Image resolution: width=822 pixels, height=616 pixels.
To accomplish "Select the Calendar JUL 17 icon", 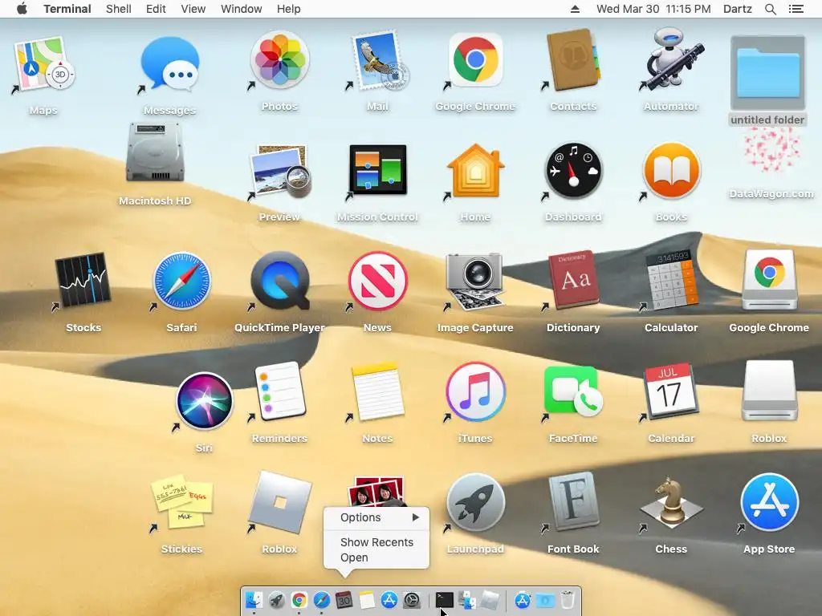I will click(671, 391).
